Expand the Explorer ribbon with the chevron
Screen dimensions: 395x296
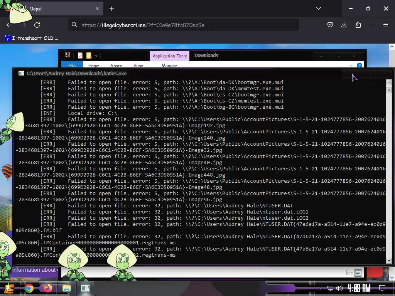pyautogui.click(x=351, y=66)
